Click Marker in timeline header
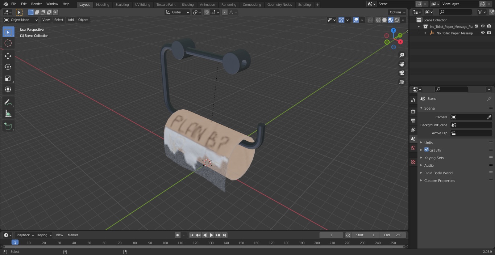 (73, 235)
